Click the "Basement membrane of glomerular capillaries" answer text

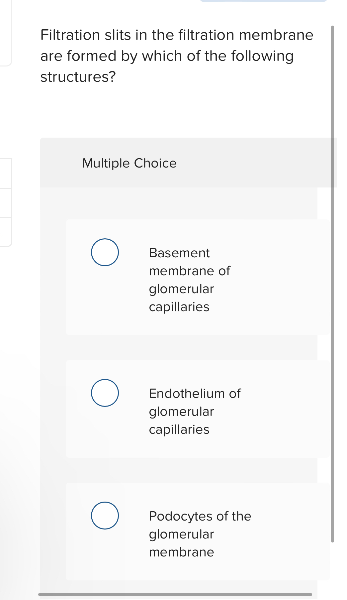click(x=189, y=280)
